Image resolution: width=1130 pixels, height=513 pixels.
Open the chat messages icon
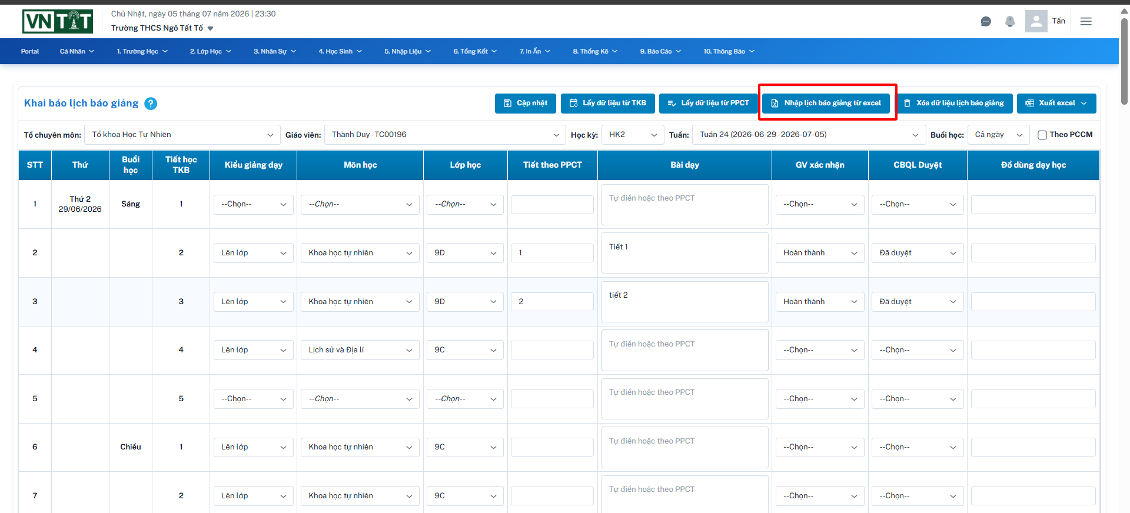(x=986, y=22)
